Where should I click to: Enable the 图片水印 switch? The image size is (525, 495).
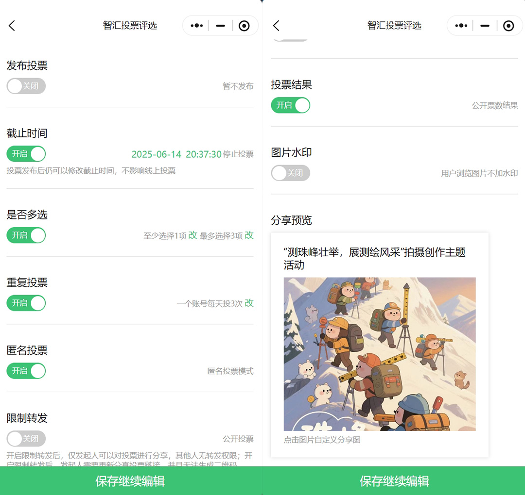point(290,173)
